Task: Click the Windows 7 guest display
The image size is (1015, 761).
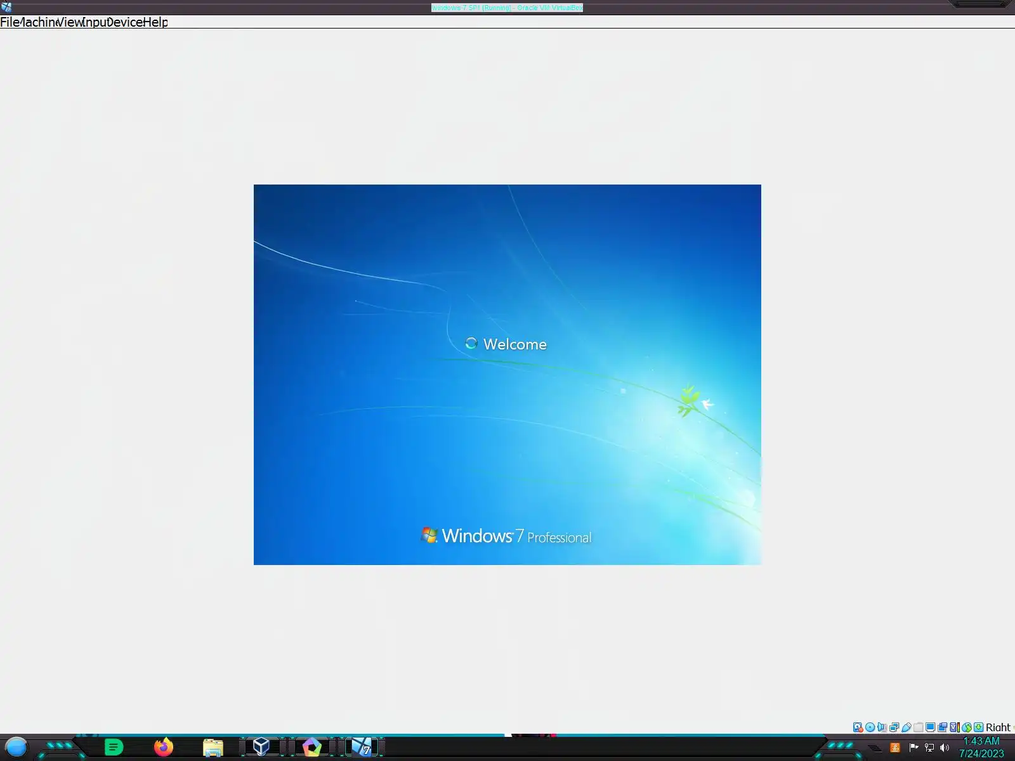Action: (507, 375)
